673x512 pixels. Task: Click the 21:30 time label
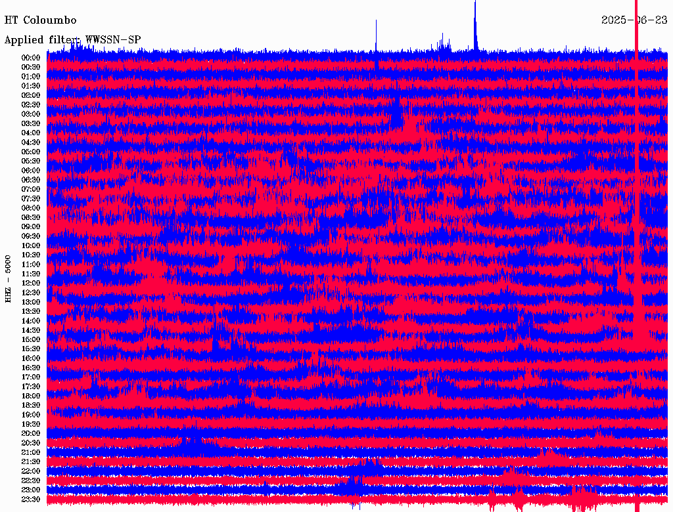point(31,462)
